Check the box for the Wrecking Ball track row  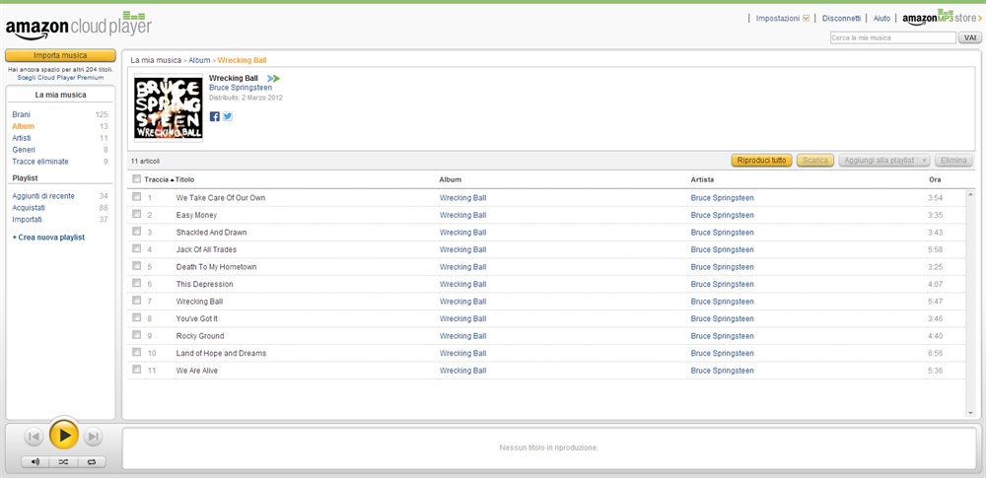point(136,301)
